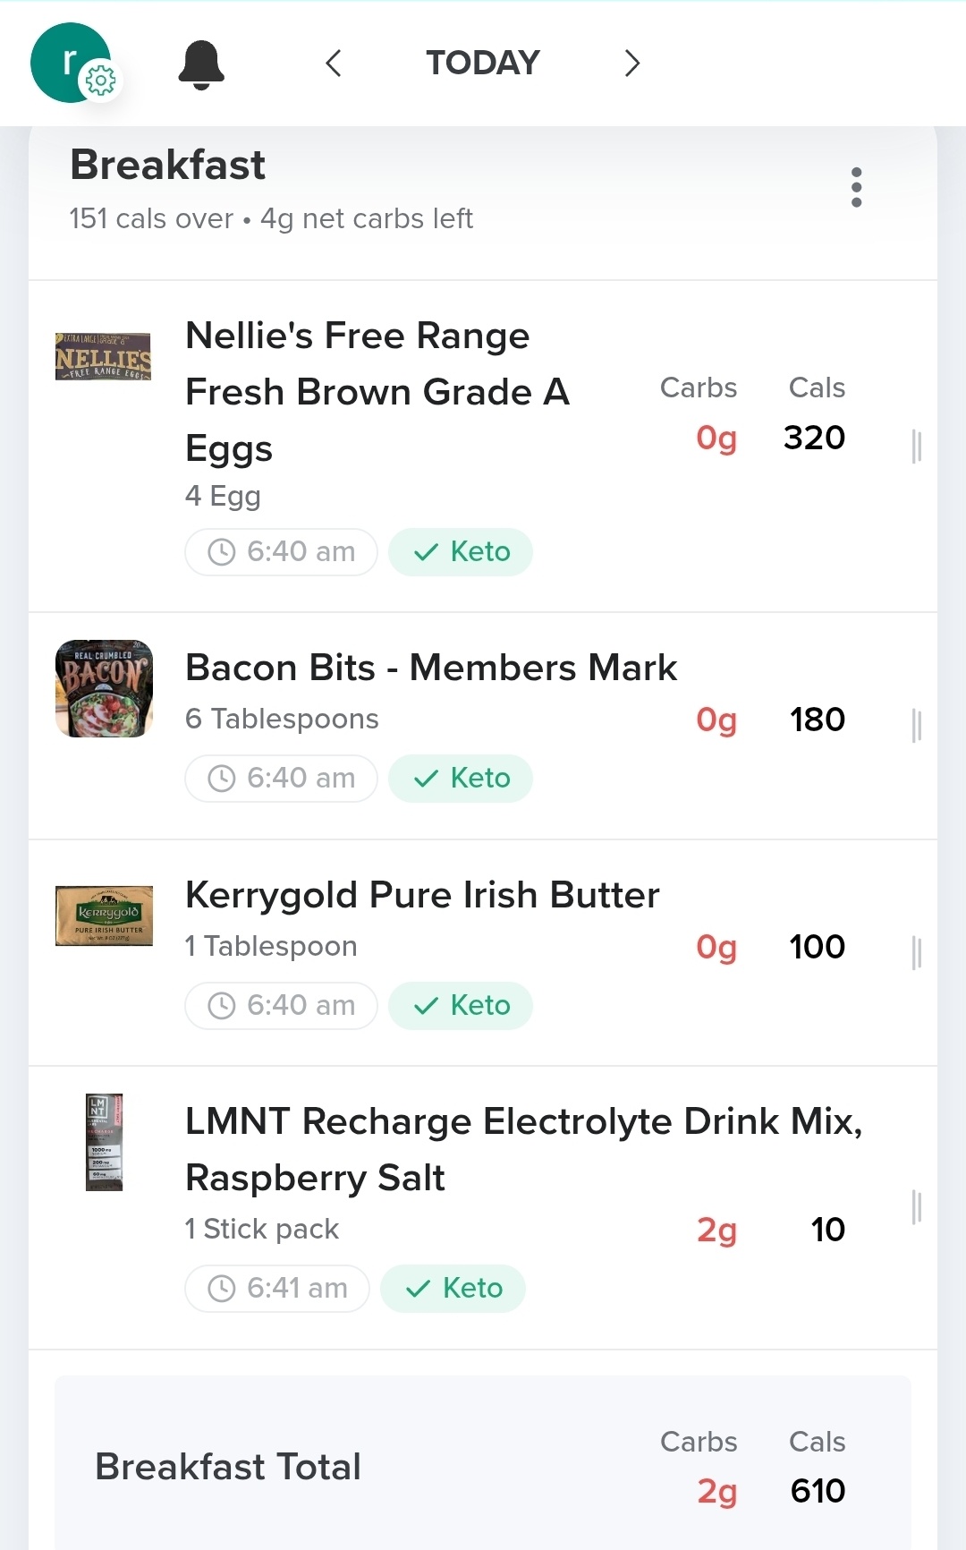Screen dimensions: 966x1550
Task: Tap the Nellie's eggs product thumbnail
Action: click(104, 357)
